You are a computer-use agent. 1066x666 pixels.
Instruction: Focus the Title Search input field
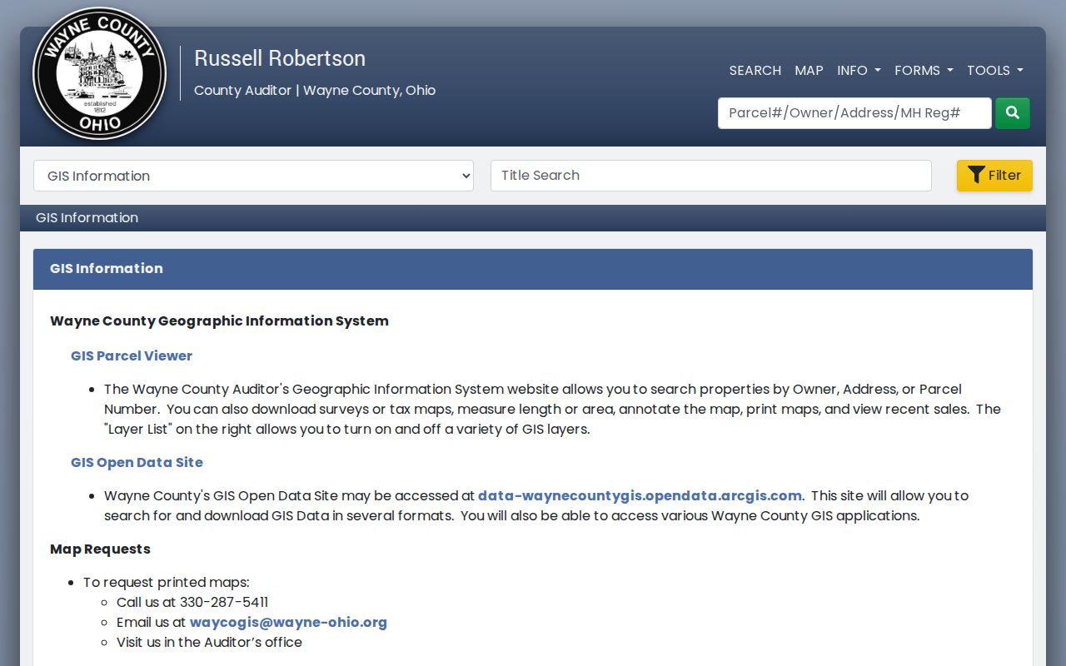tap(710, 176)
